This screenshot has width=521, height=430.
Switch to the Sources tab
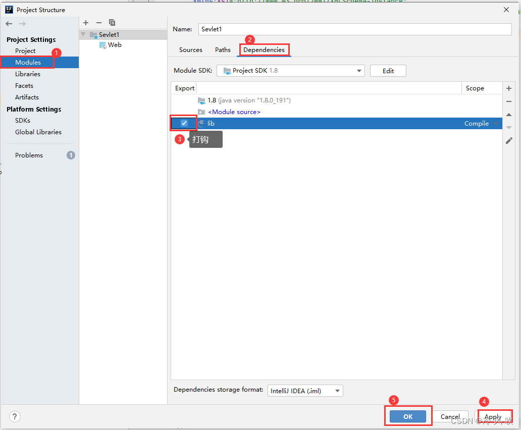point(191,50)
